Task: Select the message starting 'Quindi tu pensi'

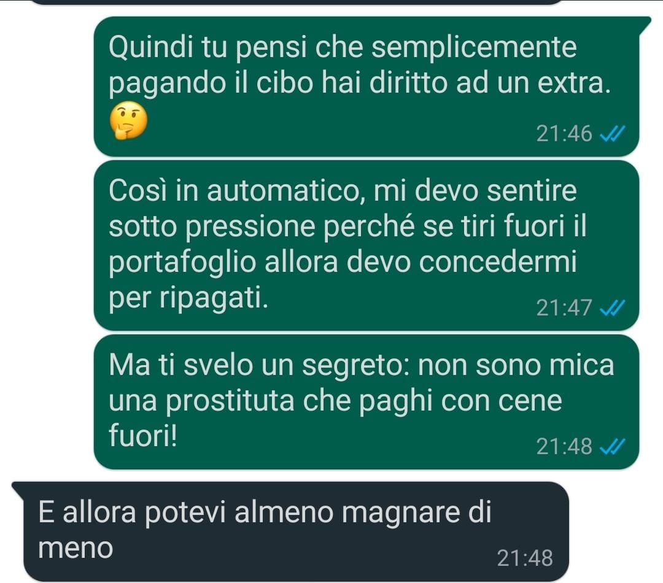Action: [x=366, y=87]
